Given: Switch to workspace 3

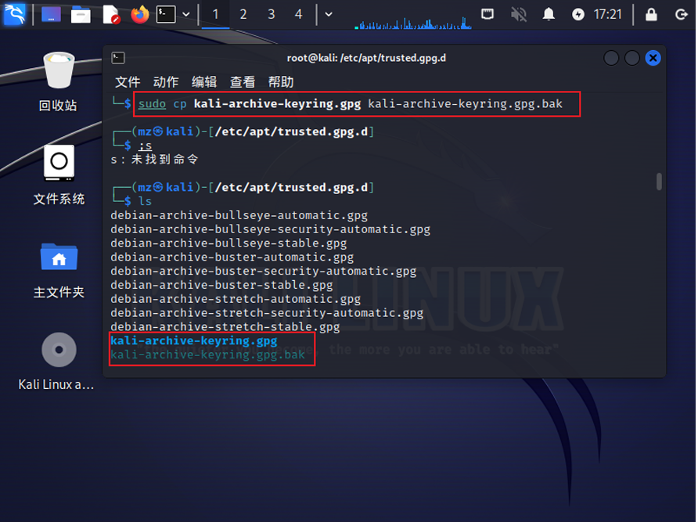Looking at the screenshot, I should click(x=271, y=14).
